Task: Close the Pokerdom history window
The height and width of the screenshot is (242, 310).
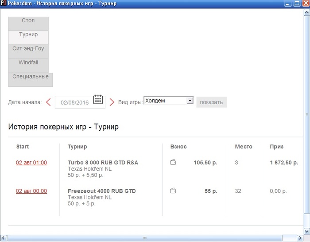Action: point(306,4)
